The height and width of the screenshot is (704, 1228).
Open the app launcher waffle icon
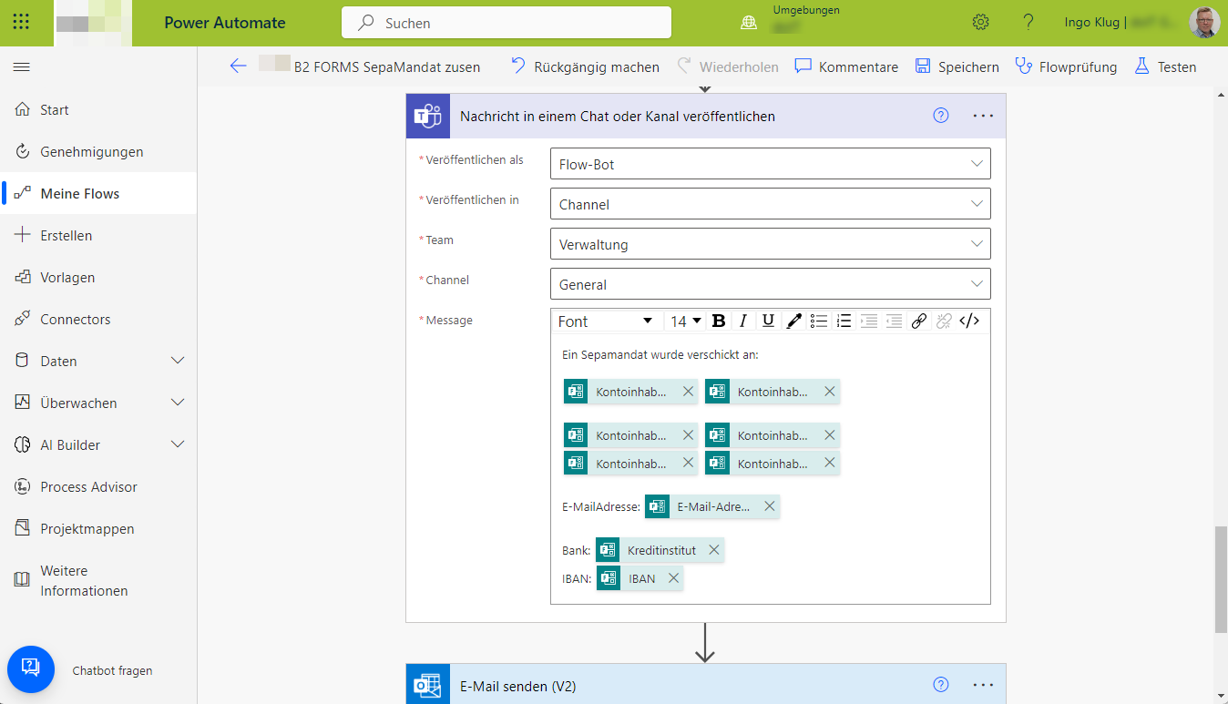(x=21, y=23)
